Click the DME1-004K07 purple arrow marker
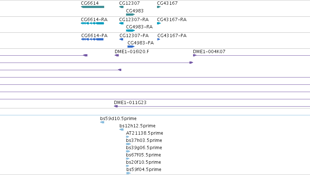Screen dimensions: 310x175 (195, 55)
